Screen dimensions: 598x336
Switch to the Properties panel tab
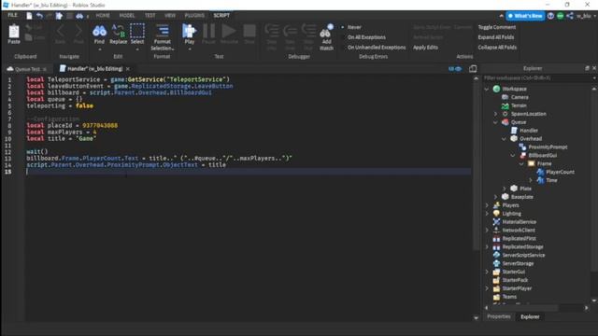498,316
